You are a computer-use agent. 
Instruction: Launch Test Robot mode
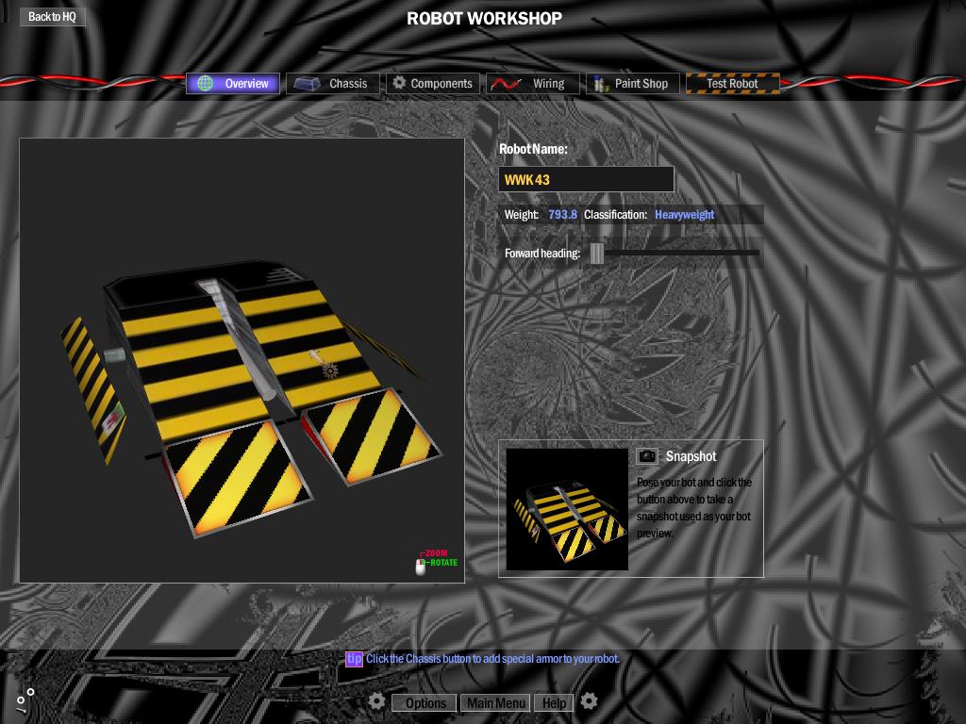pos(732,83)
